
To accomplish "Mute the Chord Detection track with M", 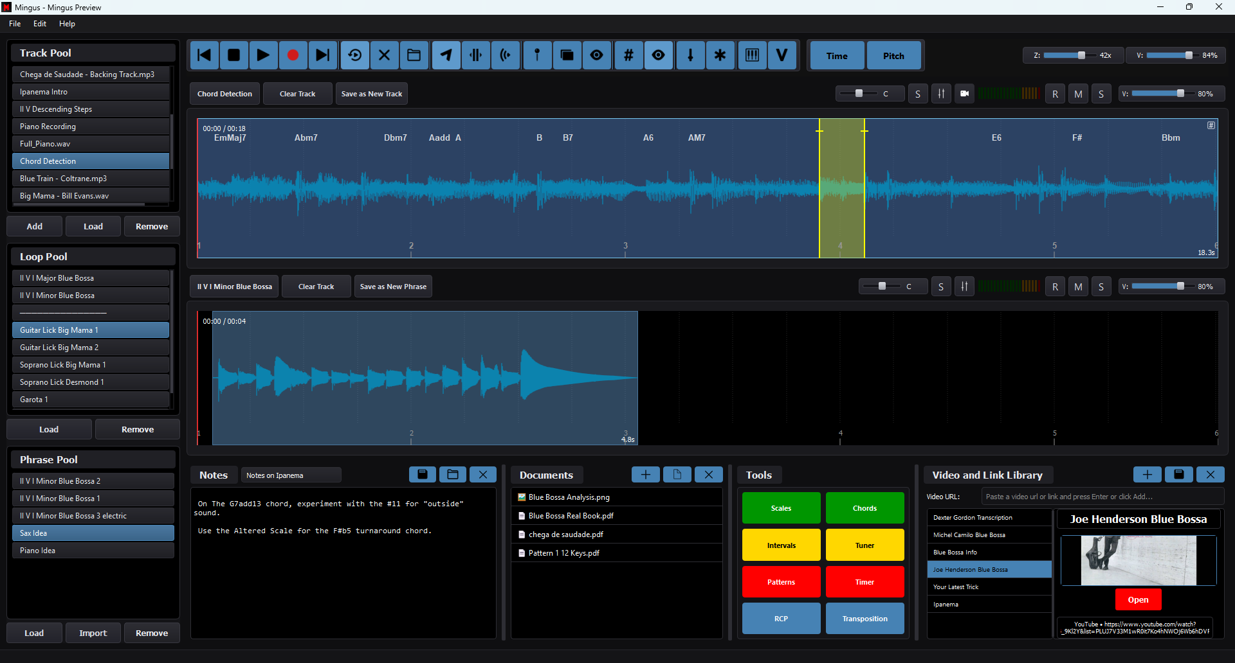I will pos(1078,94).
